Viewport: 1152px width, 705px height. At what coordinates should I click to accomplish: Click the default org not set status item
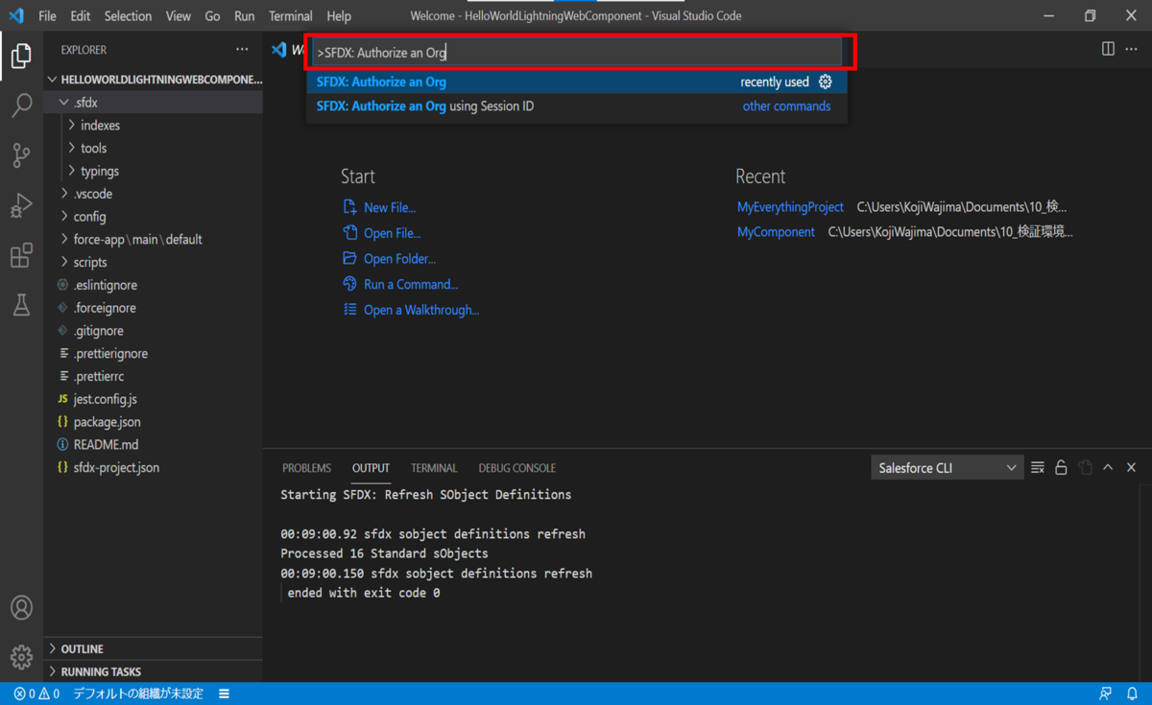(138, 693)
